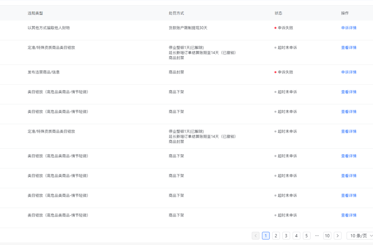Click the 违规类型 column header

(35, 13)
